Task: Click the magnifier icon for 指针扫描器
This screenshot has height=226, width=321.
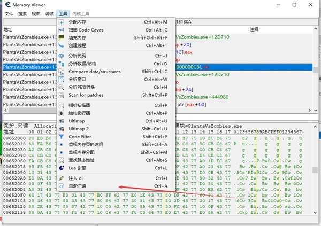Action: 62,105
